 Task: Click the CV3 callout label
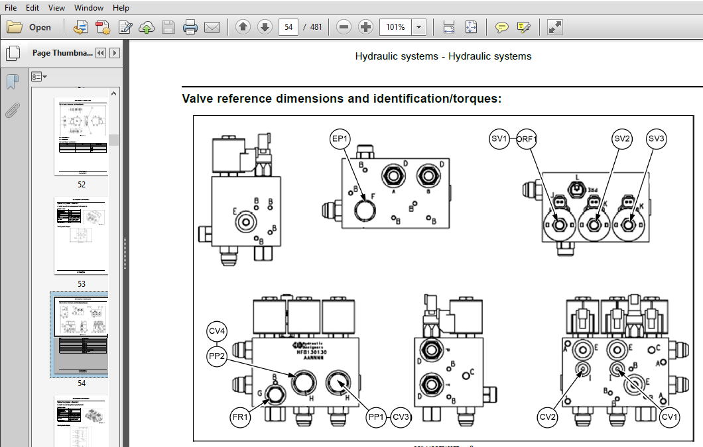click(401, 417)
